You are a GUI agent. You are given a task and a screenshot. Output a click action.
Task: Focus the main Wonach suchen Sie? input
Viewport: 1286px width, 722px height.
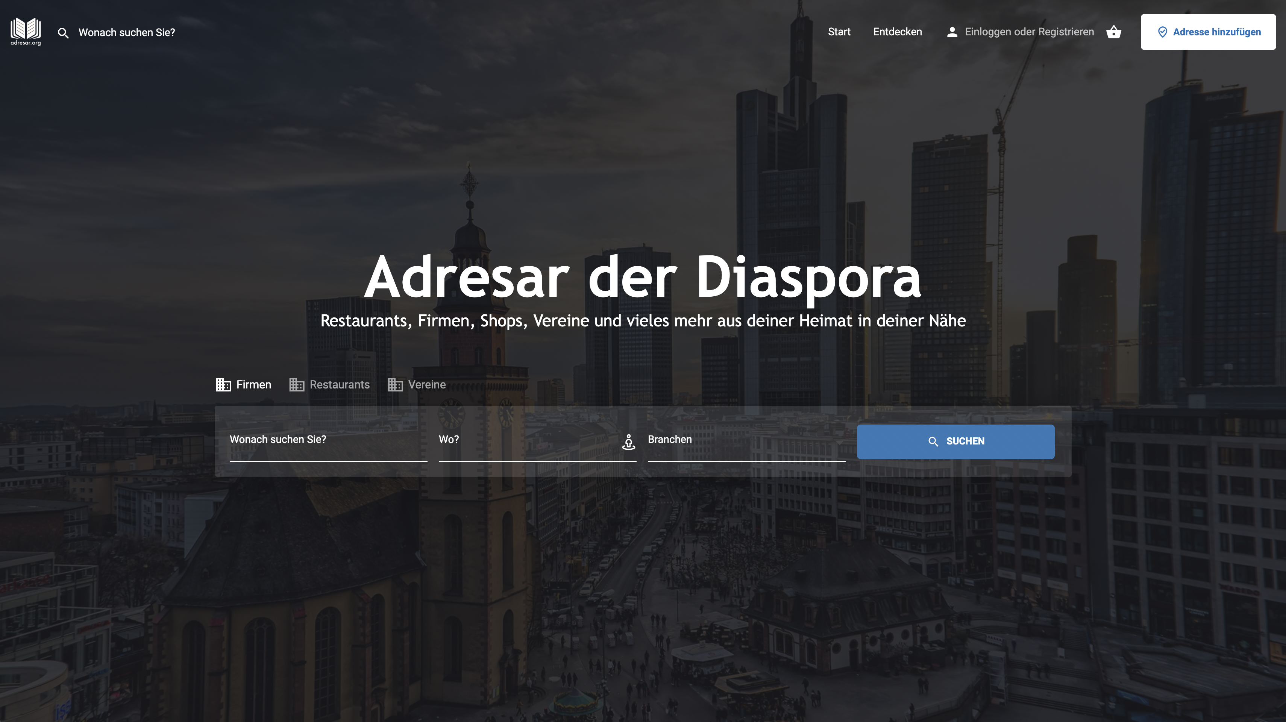[329, 442]
